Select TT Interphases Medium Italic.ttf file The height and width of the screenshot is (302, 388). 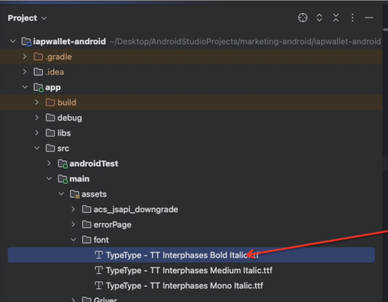tap(189, 270)
